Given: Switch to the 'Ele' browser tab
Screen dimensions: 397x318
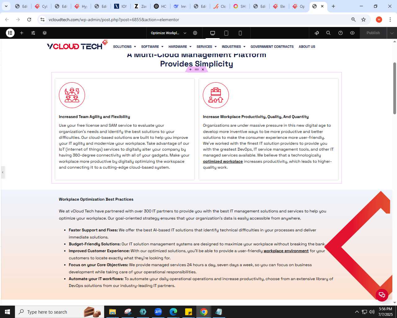Looking at the screenshot, I should pos(279,6).
